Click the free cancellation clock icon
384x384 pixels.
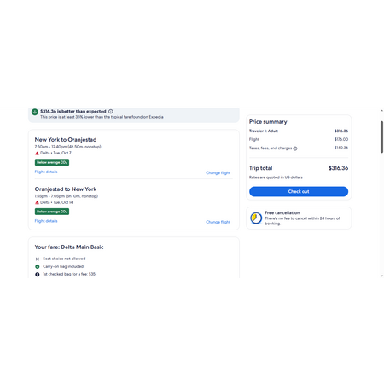[256, 218]
